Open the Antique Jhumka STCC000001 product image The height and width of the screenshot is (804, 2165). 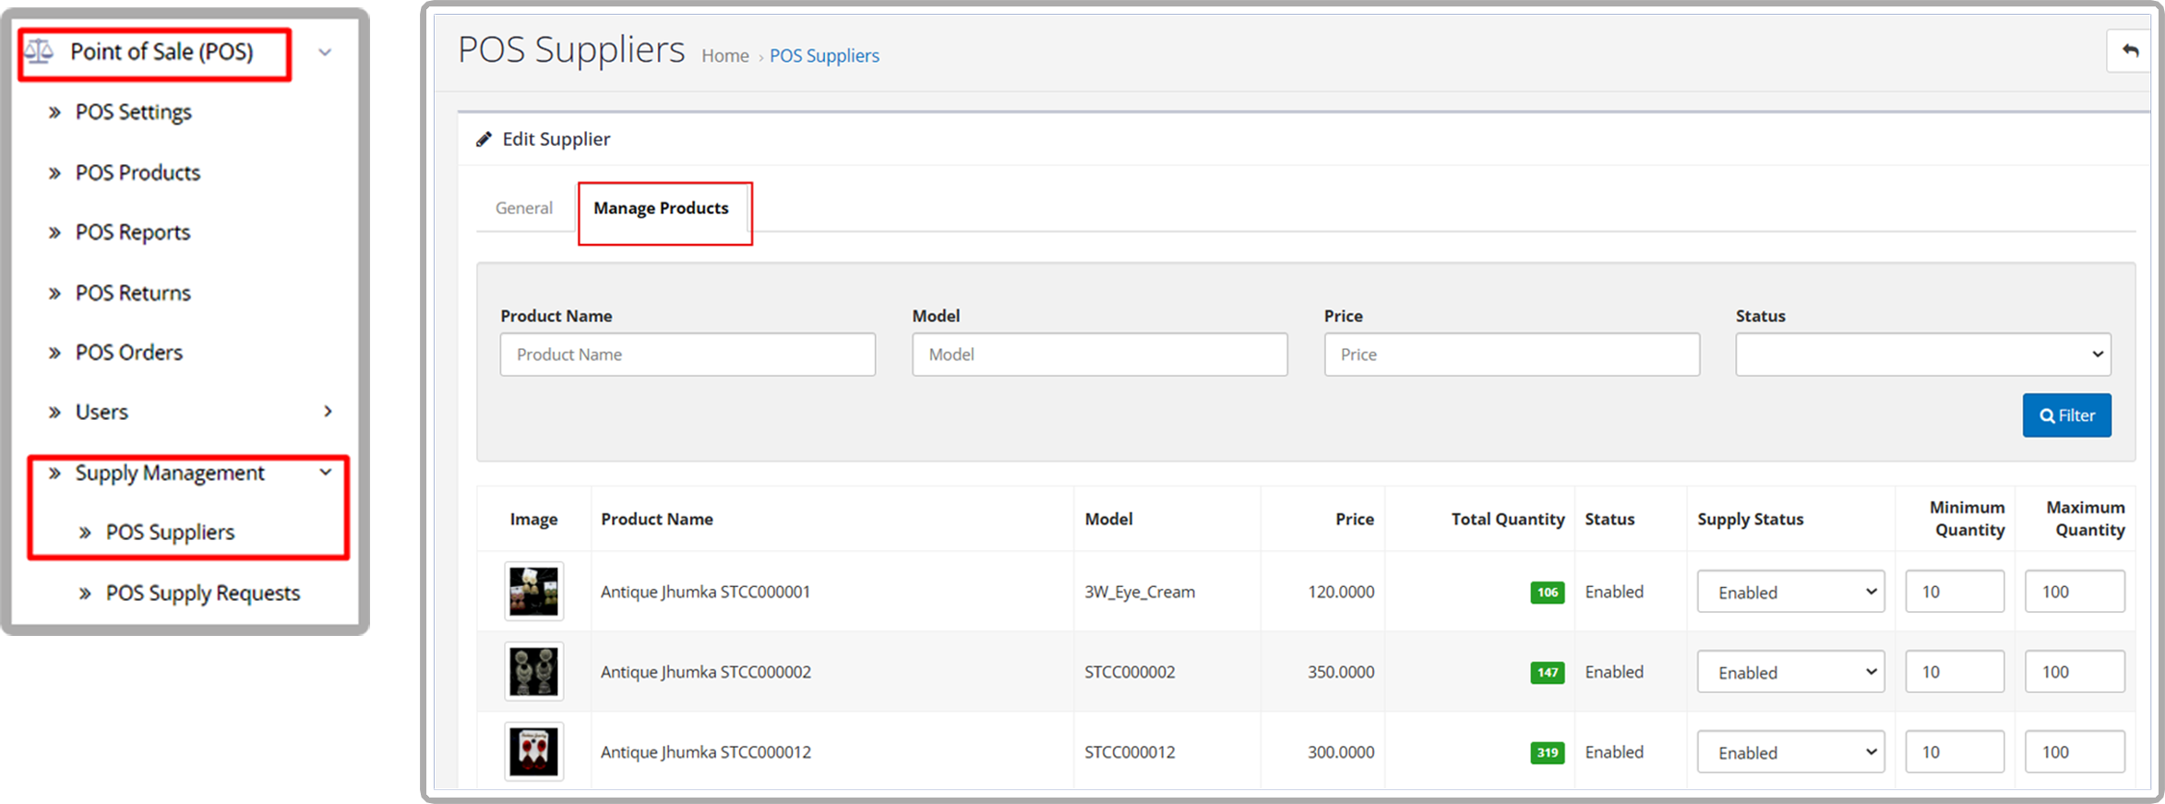533,591
